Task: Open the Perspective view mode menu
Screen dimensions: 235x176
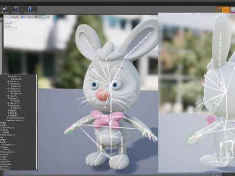Action: pos(14,17)
